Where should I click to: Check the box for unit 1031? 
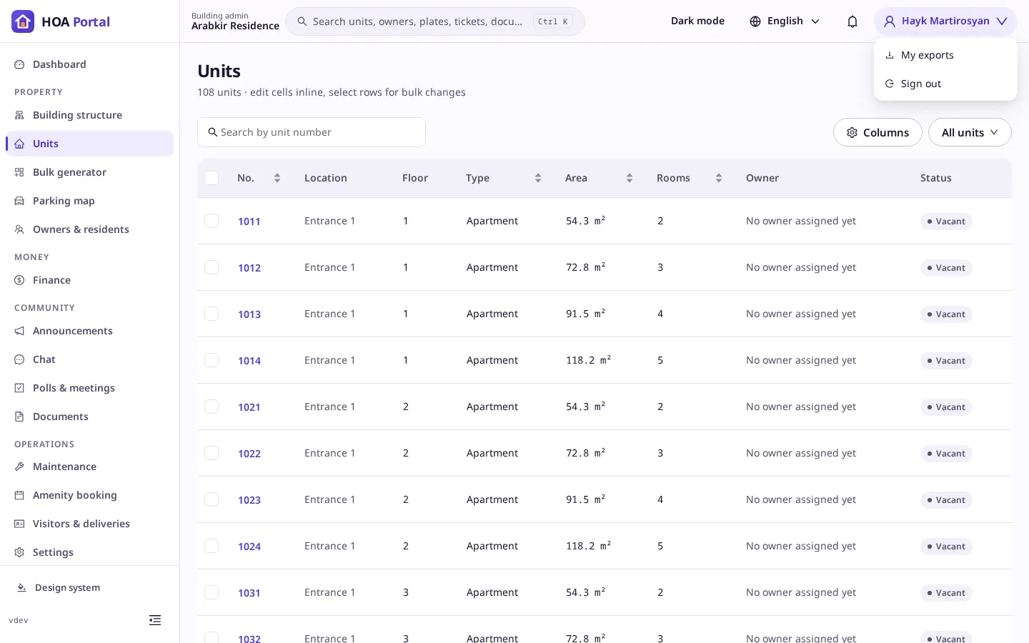[x=212, y=592]
